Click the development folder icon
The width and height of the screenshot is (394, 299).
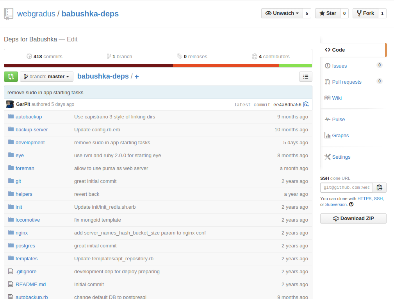point(11,142)
